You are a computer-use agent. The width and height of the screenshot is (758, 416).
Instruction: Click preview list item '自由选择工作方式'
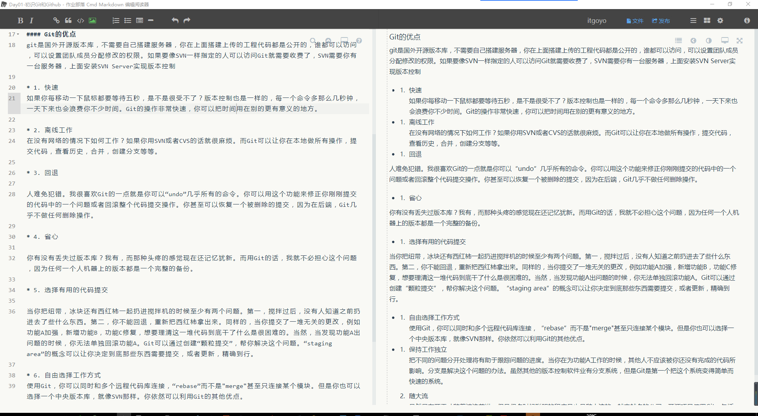pos(434,318)
